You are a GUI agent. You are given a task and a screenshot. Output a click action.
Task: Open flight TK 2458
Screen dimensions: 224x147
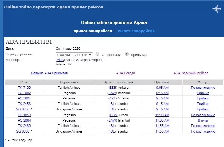[24, 104]
